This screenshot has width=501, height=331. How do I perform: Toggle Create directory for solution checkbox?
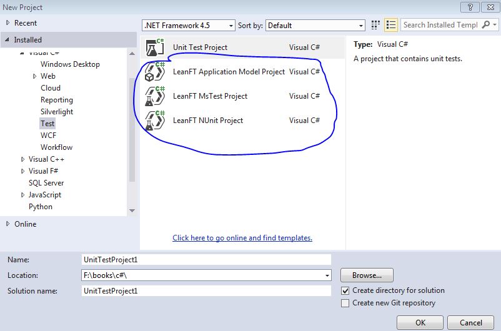click(x=345, y=290)
